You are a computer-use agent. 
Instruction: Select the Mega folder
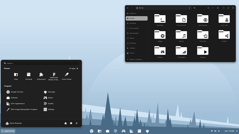(x=160, y=36)
